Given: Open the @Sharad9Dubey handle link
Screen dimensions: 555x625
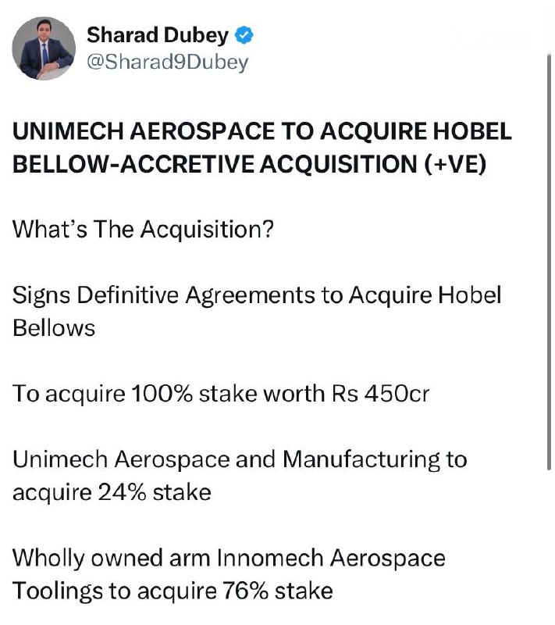Looking at the screenshot, I should point(167,62).
